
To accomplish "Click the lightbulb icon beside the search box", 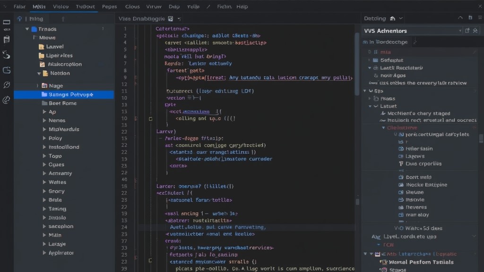I will pyautogui.click(x=19, y=18).
